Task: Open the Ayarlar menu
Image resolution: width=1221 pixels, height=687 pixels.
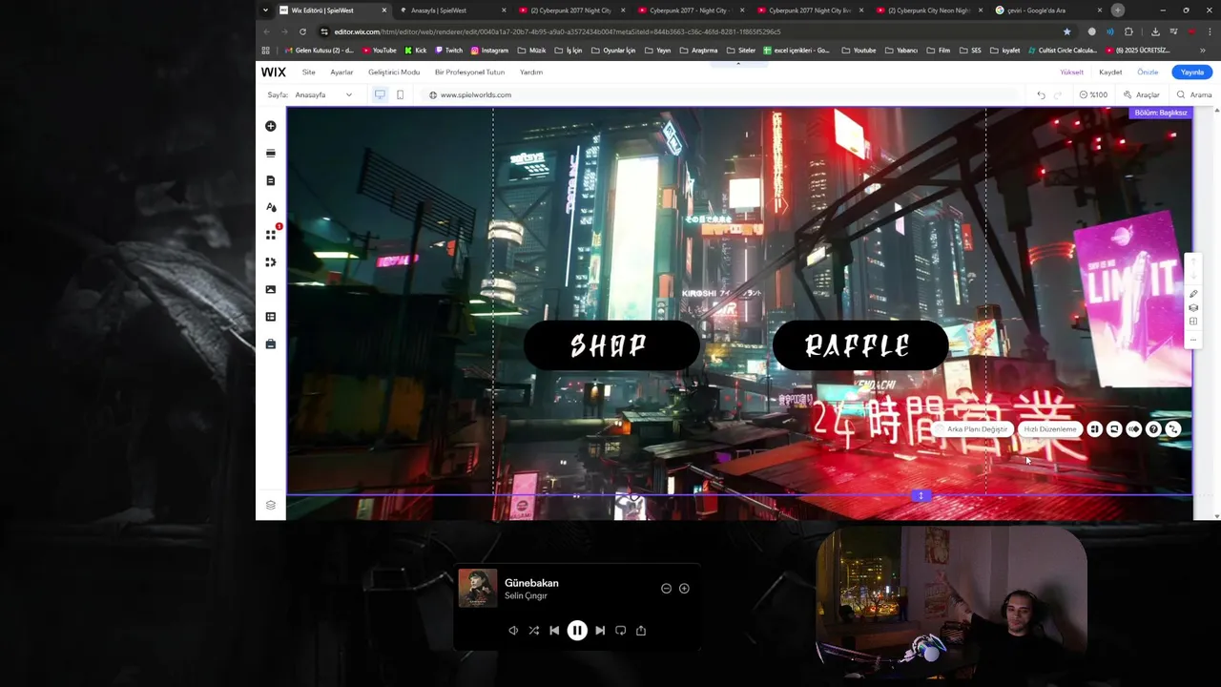Action: click(x=341, y=73)
